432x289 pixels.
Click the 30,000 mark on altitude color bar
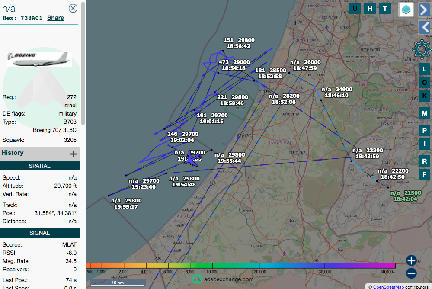pos(325,272)
